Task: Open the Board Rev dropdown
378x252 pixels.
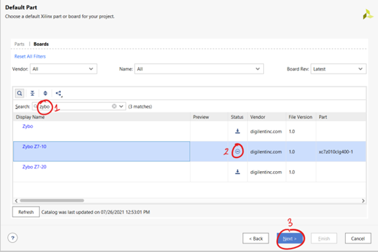Action: 339,69
